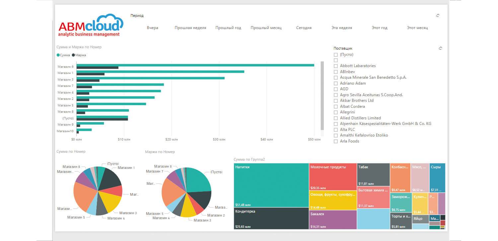Click the Магазин 6 Сумма bar
The image size is (498, 241).
pyautogui.click(x=195, y=65)
